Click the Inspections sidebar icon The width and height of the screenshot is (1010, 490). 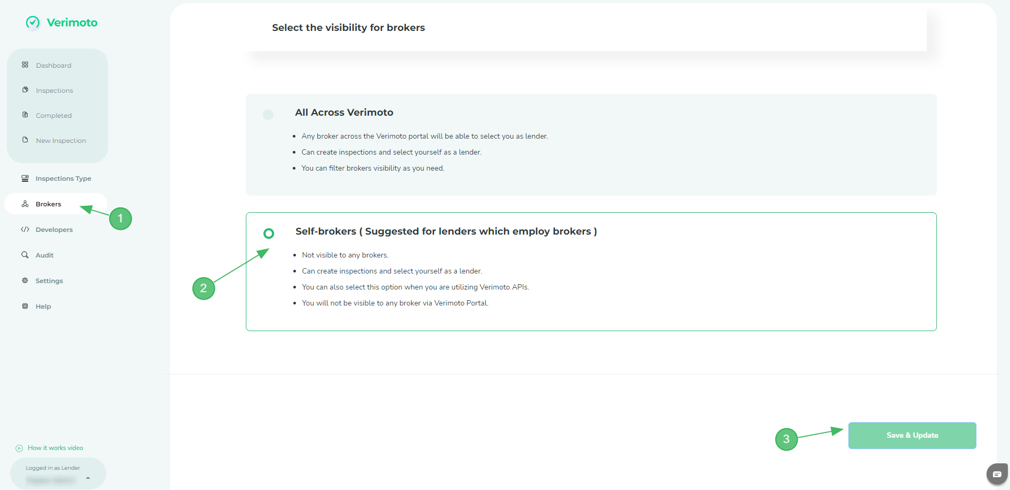pyautogui.click(x=25, y=90)
